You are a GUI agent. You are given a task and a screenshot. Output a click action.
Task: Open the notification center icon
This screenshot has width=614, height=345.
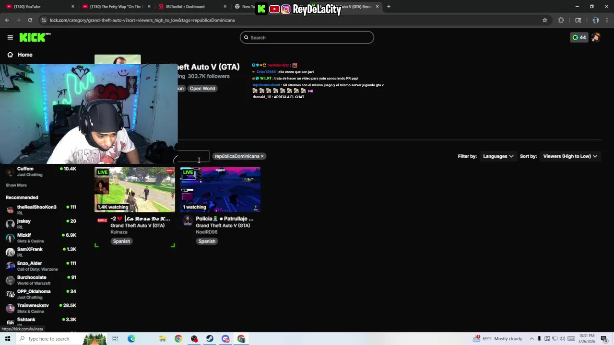[604, 339]
